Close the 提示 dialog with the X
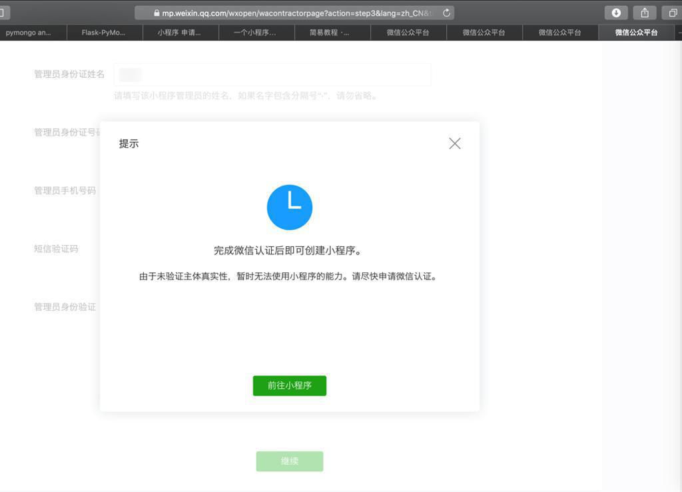The image size is (682, 492). tap(454, 143)
